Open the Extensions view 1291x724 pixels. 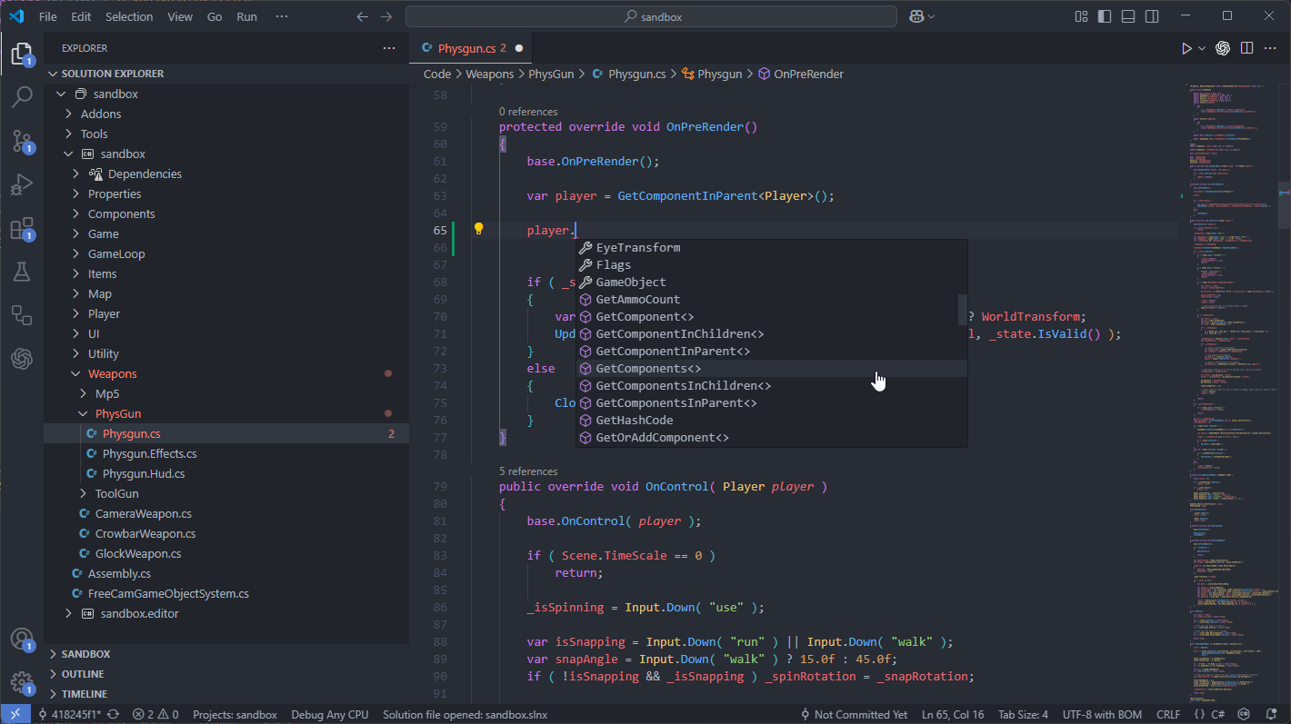pyautogui.click(x=22, y=228)
